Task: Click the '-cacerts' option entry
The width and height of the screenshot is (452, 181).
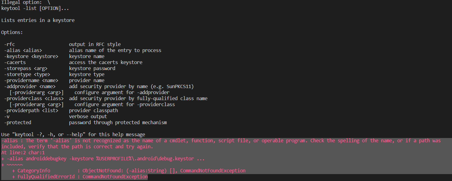Action: point(15,63)
